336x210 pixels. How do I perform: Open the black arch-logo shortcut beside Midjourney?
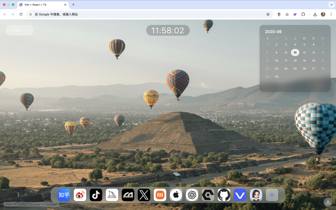click(128, 195)
